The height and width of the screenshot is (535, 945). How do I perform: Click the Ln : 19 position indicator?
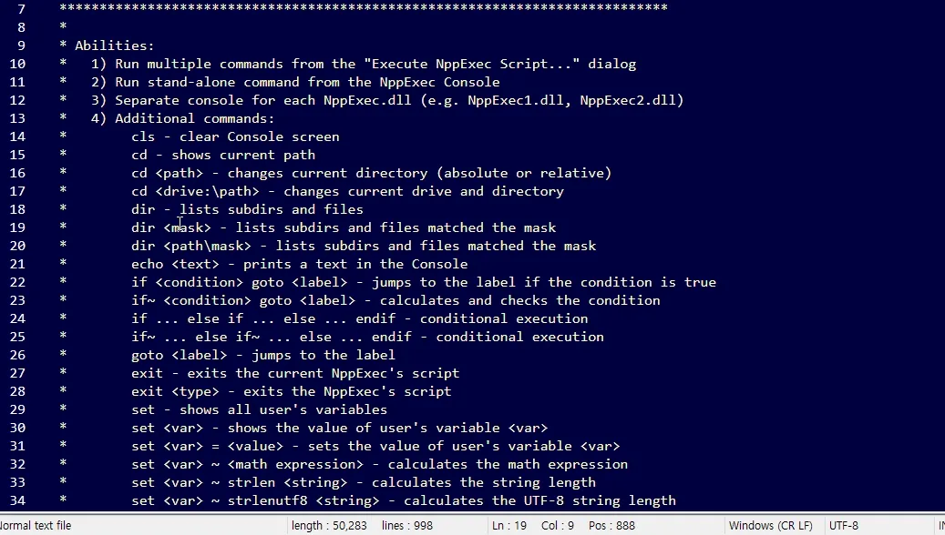click(x=510, y=525)
